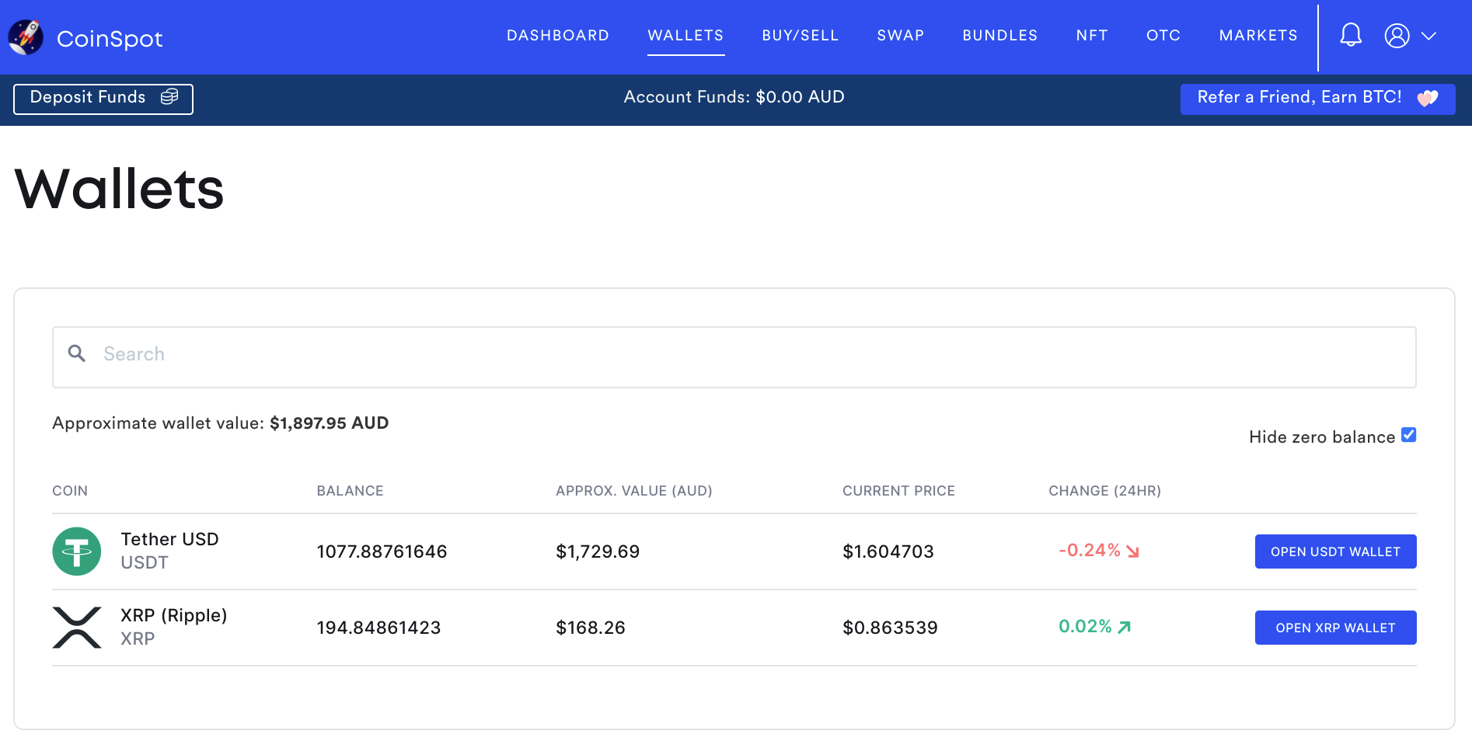Click the XRP (Ripple) coin name
Image resolution: width=1472 pixels, height=748 pixels.
pyautogui.click(x=174, y=615)
